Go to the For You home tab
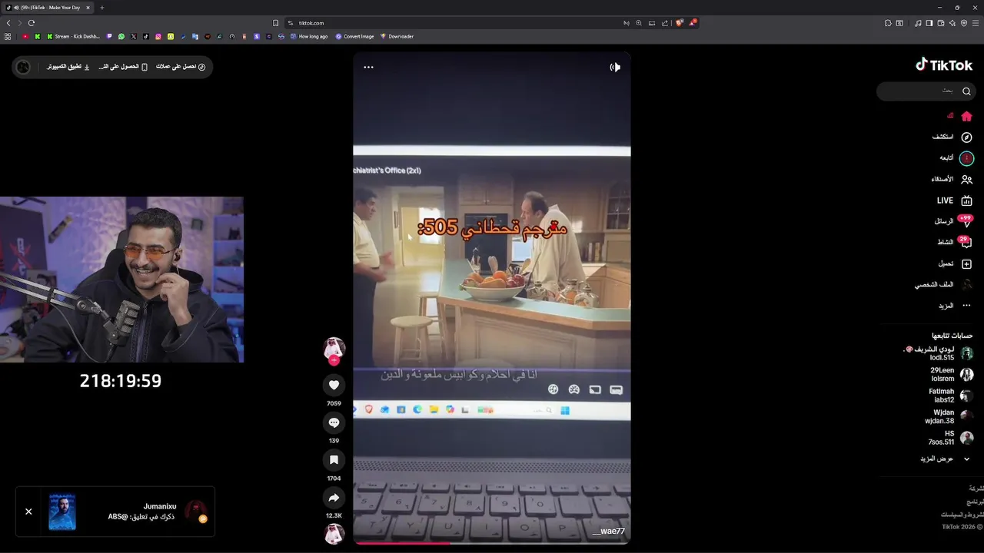The height and width of the screenshot is (553, 984). [x=960, y=116]
